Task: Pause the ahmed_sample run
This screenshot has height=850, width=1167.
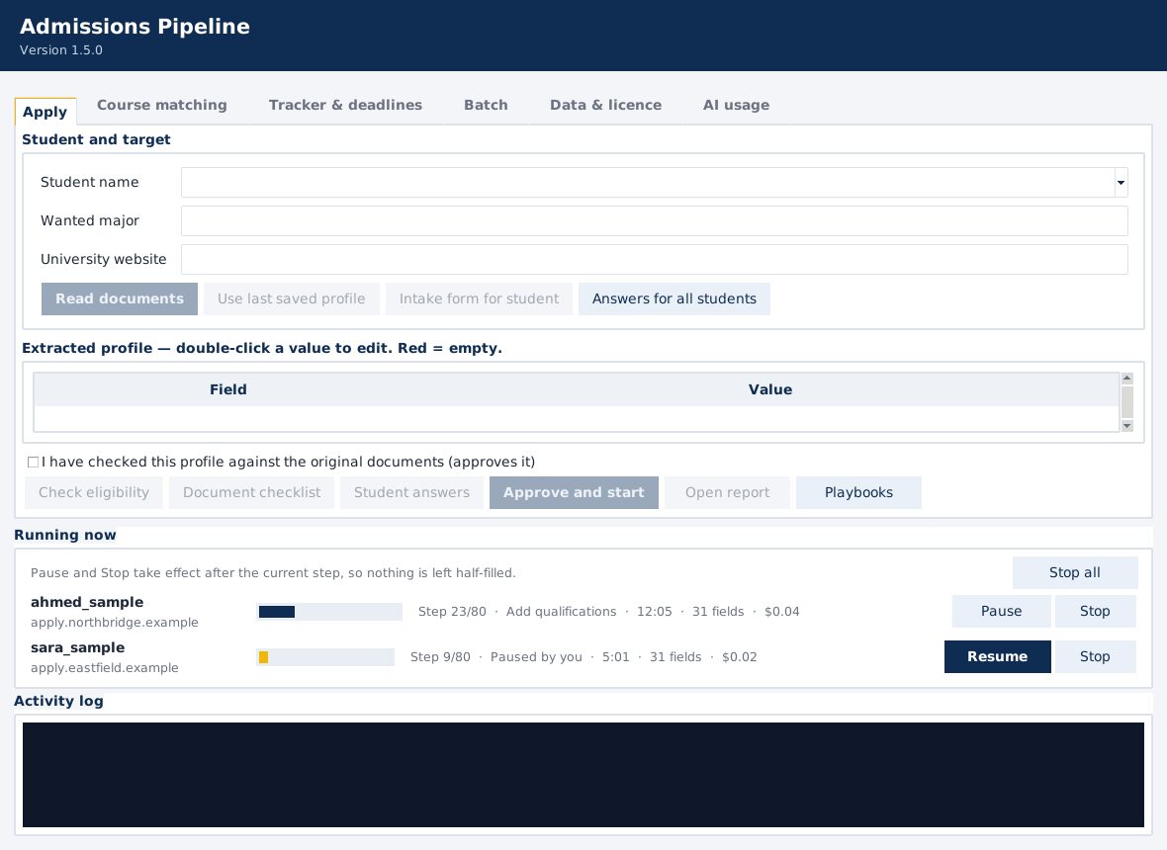Action: click(1001, 611)
